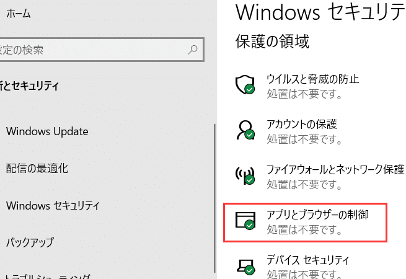Open ウイルスと脅威の防止 settings
This screenshot has width=406, height=279.
click(312, 79)
